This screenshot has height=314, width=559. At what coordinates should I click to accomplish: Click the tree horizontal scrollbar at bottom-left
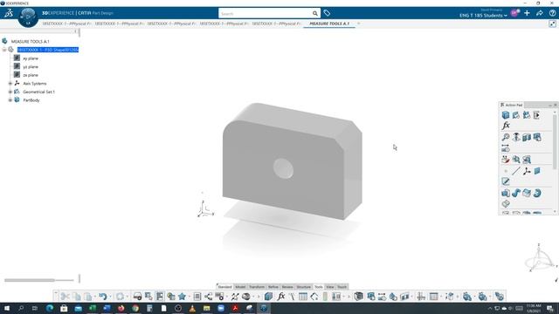click(x=29, y=280)
